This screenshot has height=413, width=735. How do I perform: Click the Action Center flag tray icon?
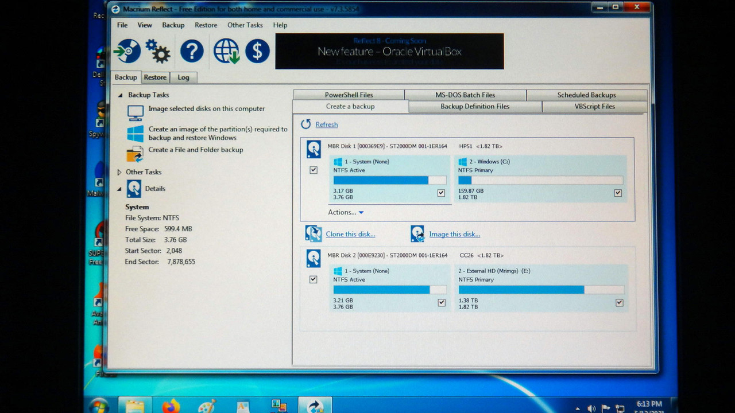[x=605, y=408]
